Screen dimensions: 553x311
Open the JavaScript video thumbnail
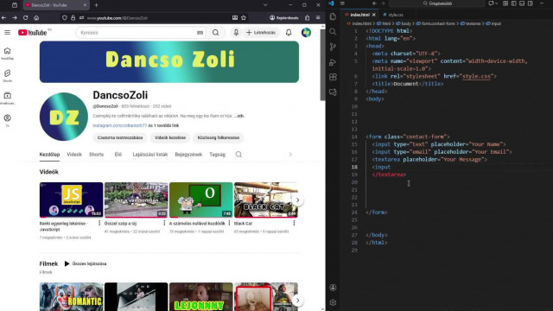coord(71,200)
